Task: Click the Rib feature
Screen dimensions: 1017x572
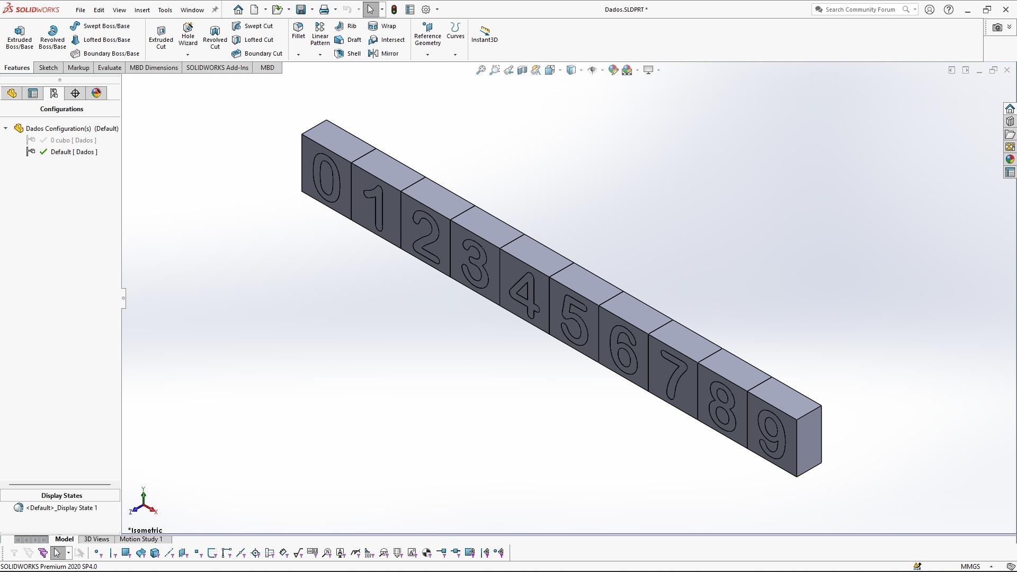Action: tap(345, 26)
